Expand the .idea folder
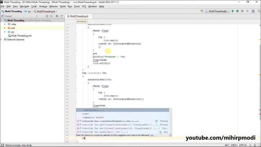Viewport: 261px width, 147px height. point(5,24)
